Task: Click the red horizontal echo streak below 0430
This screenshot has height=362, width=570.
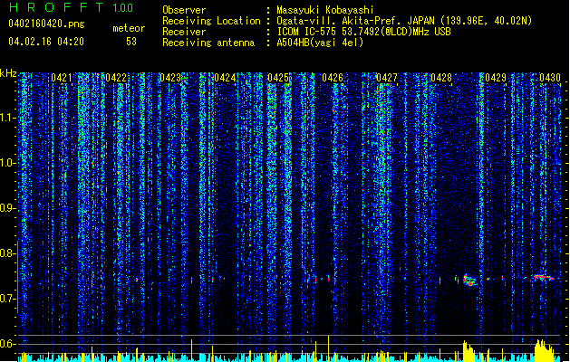Action: coord(544,278)
